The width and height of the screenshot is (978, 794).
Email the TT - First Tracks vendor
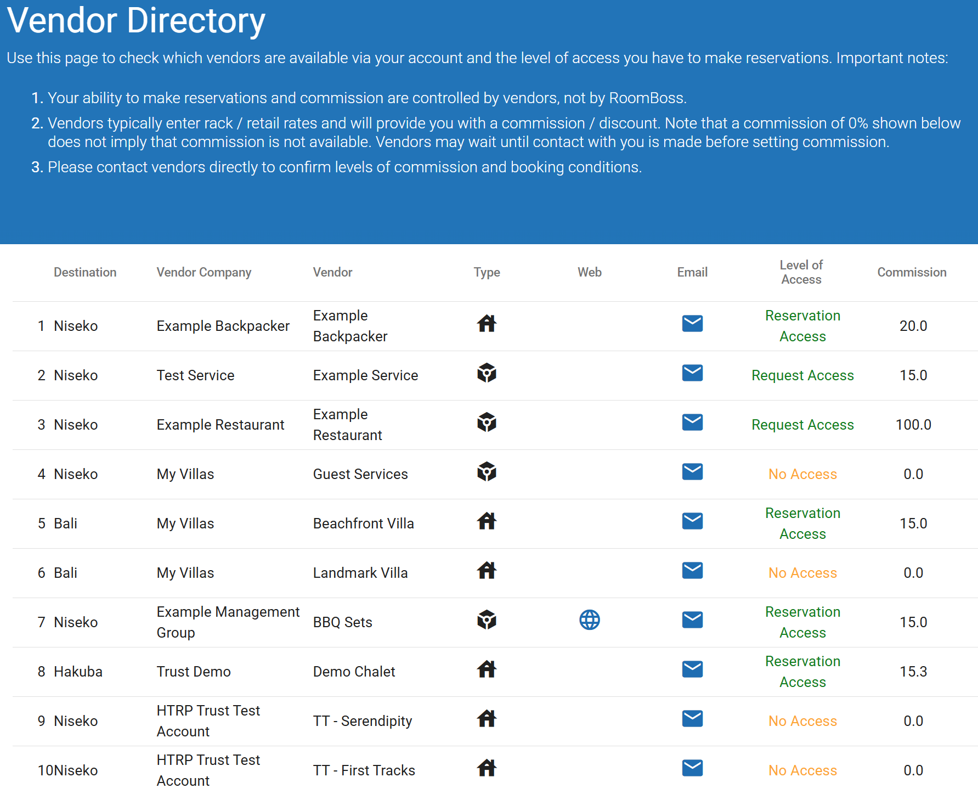692,768
